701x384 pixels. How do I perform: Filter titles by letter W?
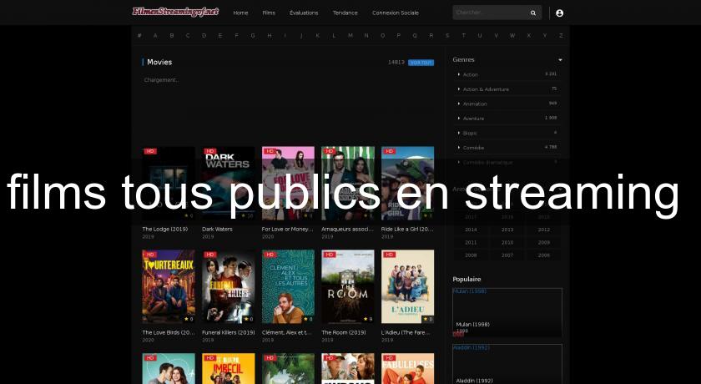(512, 35)
